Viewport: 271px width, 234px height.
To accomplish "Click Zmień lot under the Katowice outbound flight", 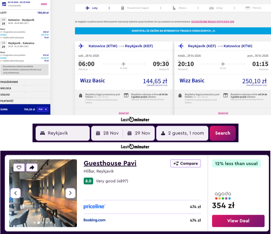I will pyautogui.click(x=124, y=113).
